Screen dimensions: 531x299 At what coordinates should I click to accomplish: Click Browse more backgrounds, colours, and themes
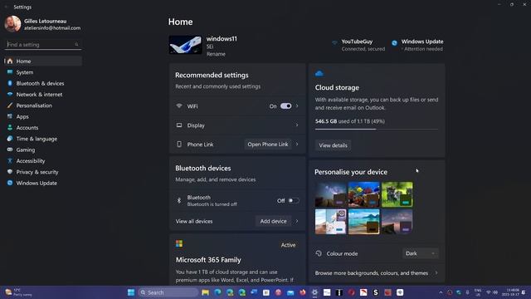coord(372,273)
